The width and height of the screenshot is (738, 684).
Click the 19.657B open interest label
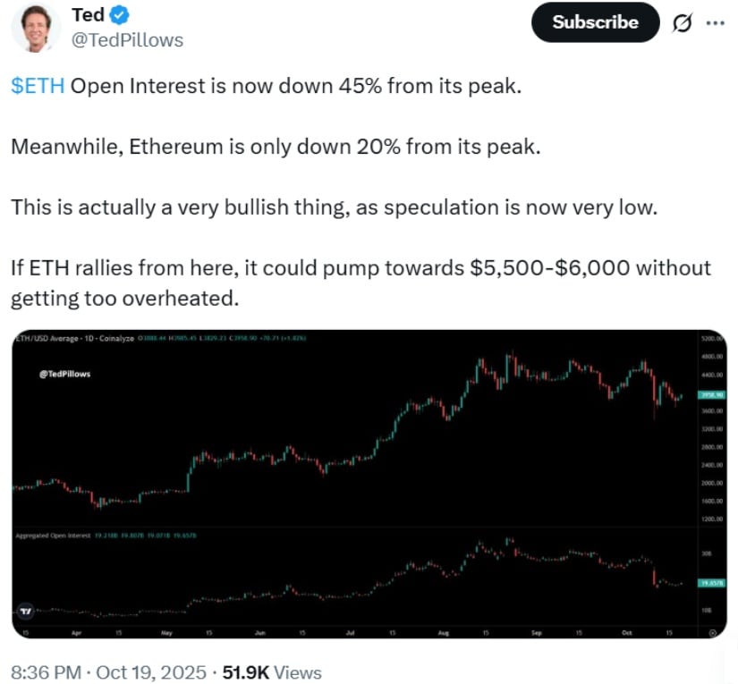point(709,580)
